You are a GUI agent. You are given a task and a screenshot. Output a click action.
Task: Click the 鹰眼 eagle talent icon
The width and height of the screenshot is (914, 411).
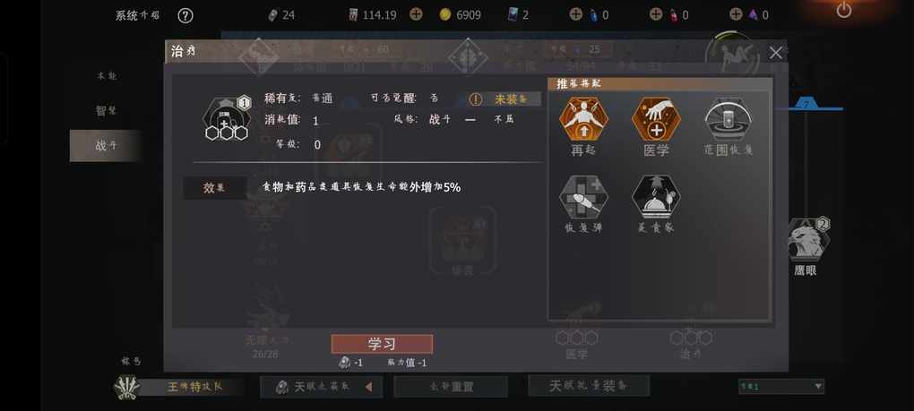[808, 240]
